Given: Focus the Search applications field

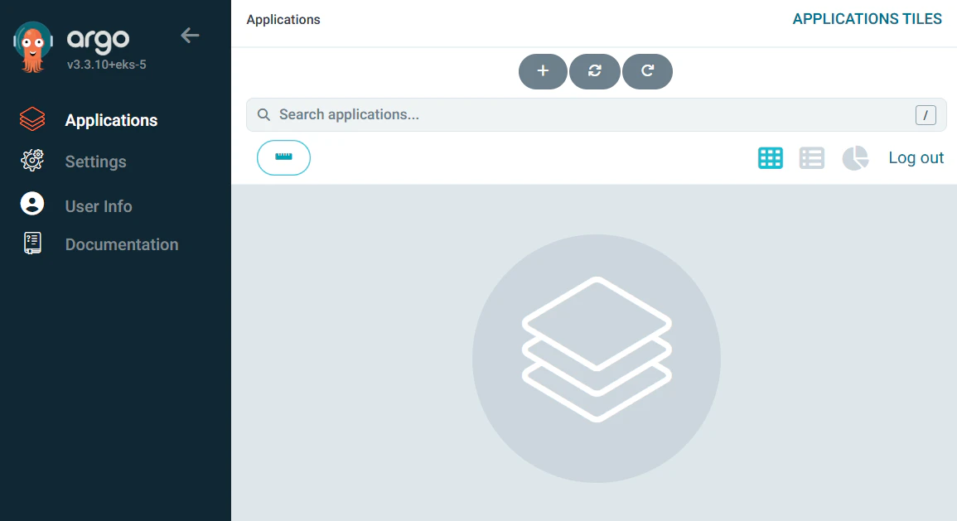Looking at the screenshot, I should click(x=597, y=114).
